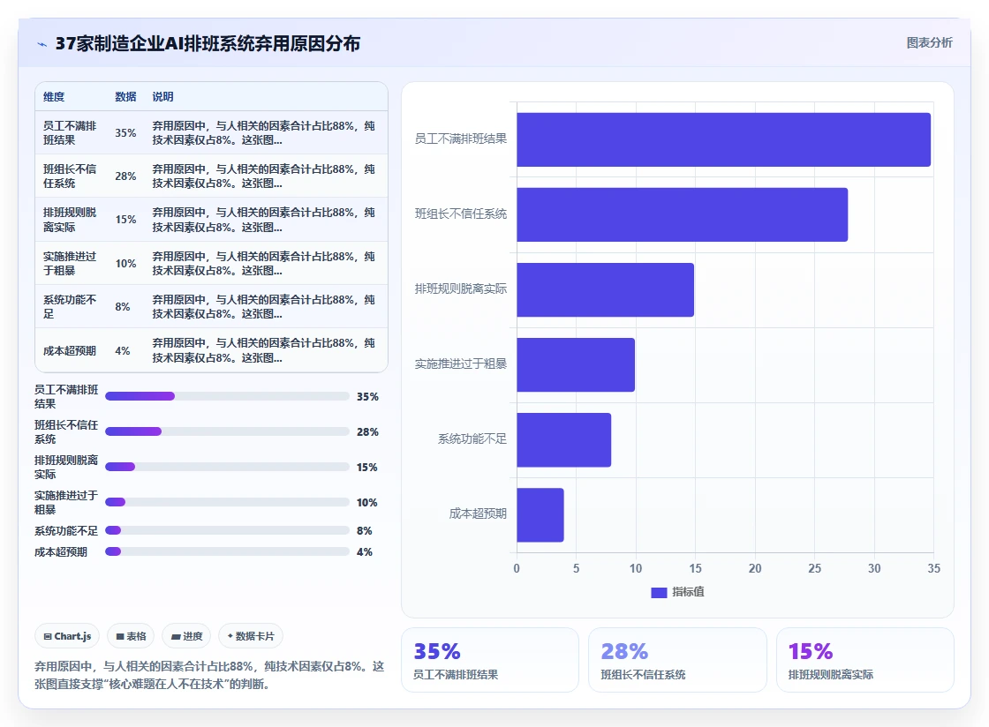Click the 排班规则脱离实际 chart bar
This screenshot has height=727, width=989.
pos(605,289)
